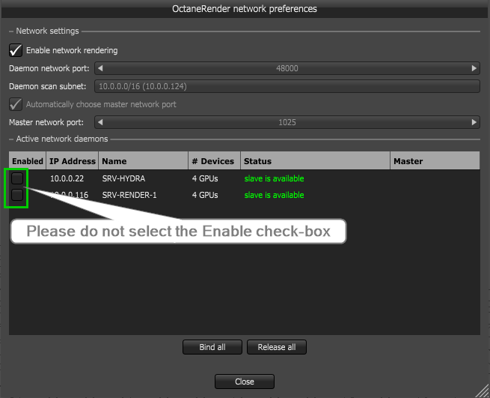Increase Master network port with right arrow
490x398 pixels.
coord(474,122)
